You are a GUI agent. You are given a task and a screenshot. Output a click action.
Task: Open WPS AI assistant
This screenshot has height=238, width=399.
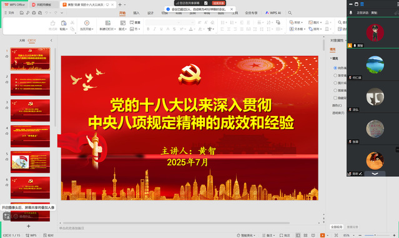click(x=273, y=12)
